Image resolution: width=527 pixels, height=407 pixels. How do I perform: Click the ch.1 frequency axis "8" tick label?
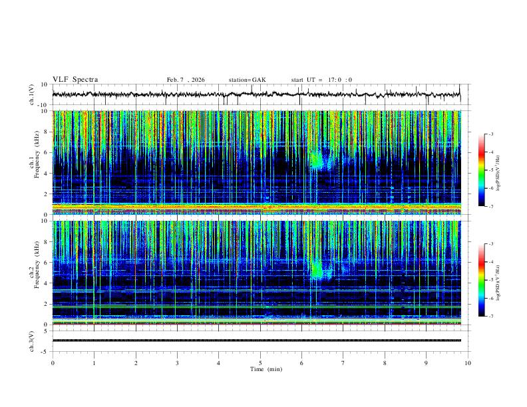click(46, 132)
